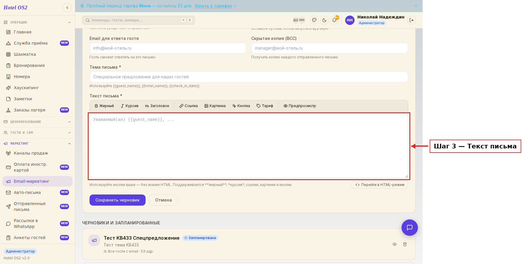Open Служба приёма page
528x264 pixels.
pyautogui.click(x=37, y=43)
